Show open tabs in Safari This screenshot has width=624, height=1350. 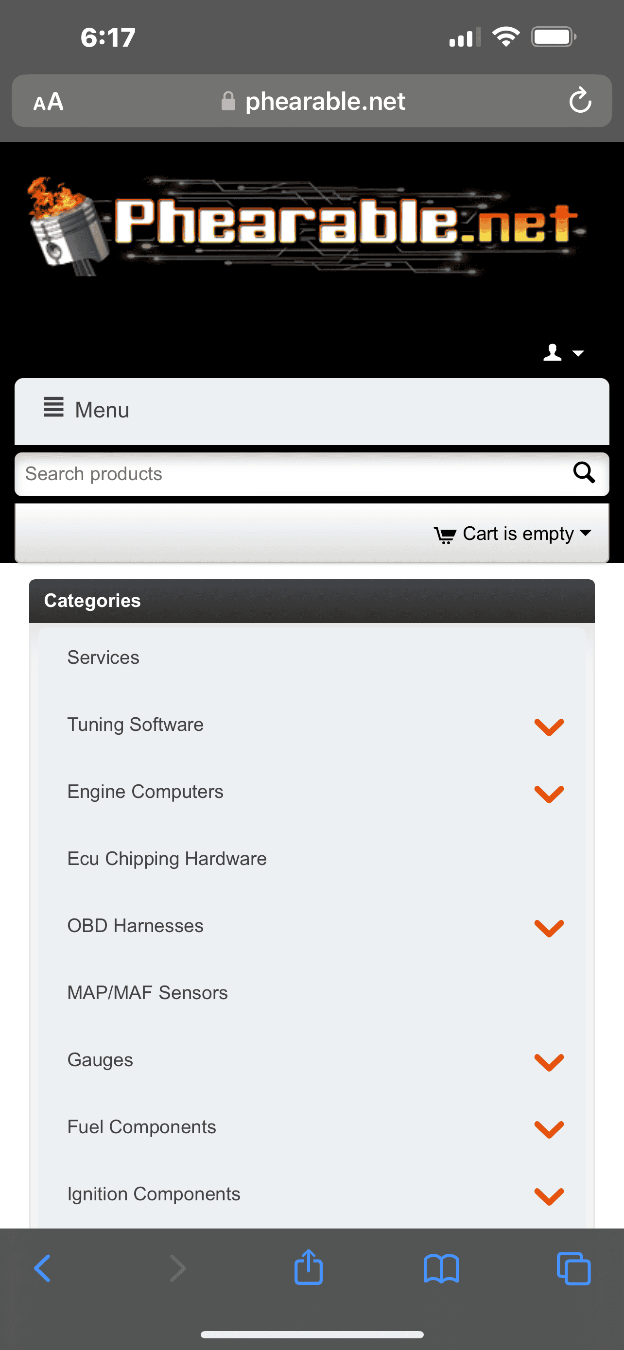(x=573, y=1269)
